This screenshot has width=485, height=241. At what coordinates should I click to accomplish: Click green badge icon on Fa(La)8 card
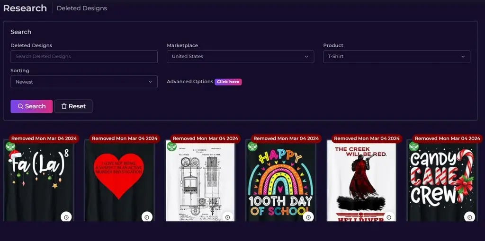point(10,146)
